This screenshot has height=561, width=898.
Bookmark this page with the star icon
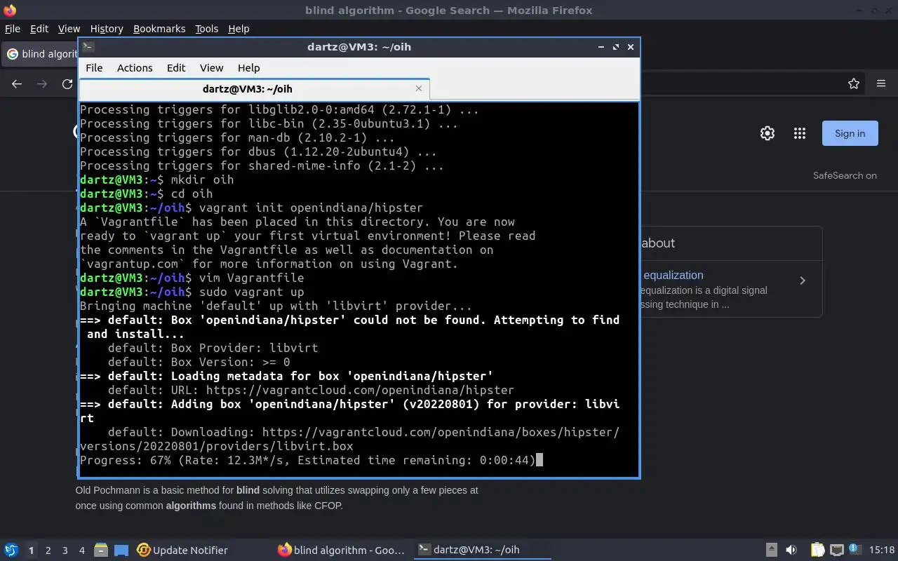click(x=854, y=83)
